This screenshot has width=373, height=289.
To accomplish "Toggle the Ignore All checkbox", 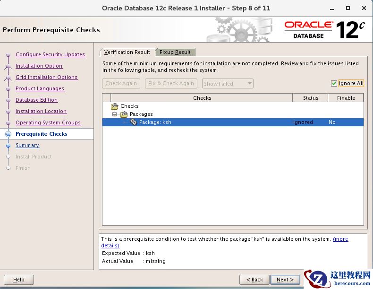I will [x=334, y=83].
